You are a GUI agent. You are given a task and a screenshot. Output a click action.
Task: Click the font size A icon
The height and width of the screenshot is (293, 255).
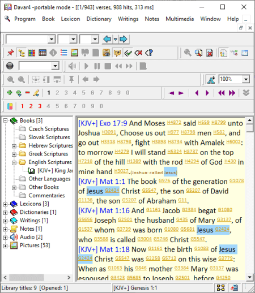(x=211, y=79)
